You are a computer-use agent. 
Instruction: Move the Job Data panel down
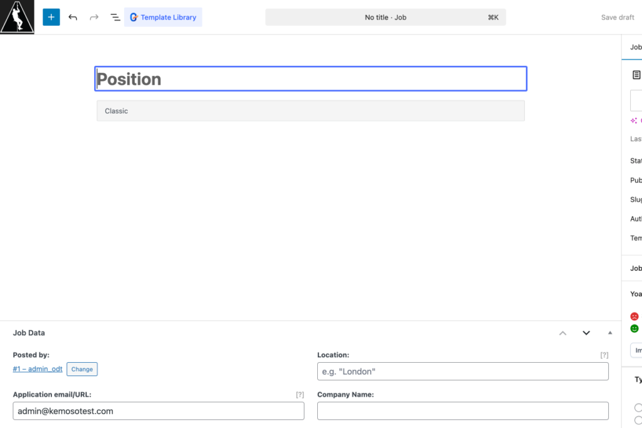[586, 333]
